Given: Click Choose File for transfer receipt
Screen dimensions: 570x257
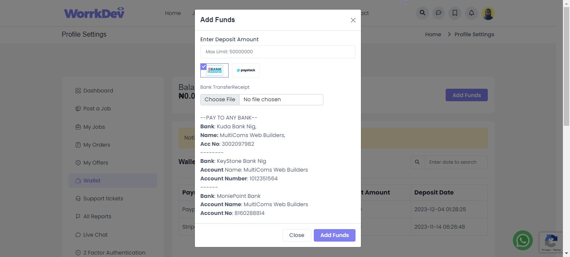Looking at the screenshot, I should [x=220, y=100].
